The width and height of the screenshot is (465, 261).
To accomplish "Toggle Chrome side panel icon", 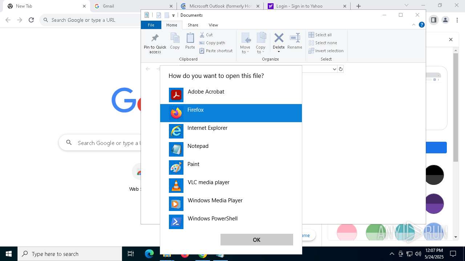I will click(433, 20).
